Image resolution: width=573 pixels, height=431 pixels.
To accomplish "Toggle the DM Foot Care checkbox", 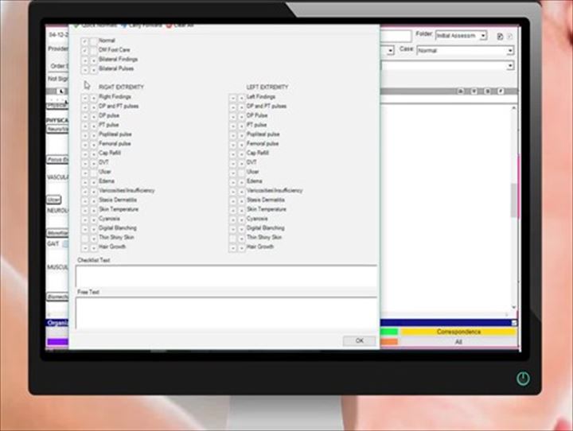I will tap(85, 50).
